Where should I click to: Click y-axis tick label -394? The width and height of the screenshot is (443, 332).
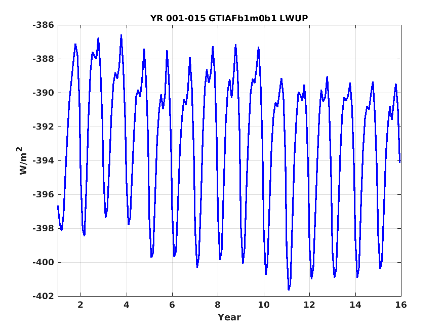[43, 160]
